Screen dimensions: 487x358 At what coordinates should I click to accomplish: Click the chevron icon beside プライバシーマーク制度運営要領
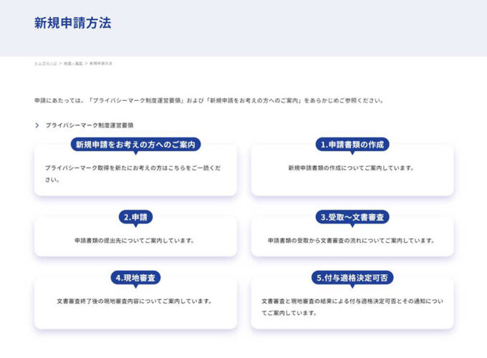[37, 125]
